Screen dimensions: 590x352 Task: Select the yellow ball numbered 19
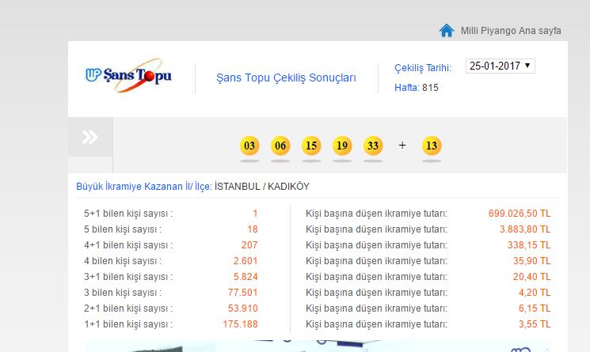(x=342, y=146)
